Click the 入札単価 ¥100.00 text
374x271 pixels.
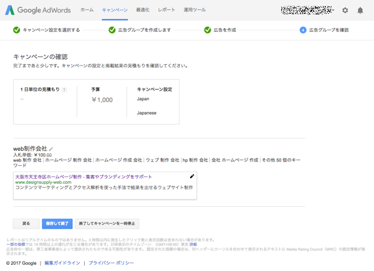tap(32, 155)
